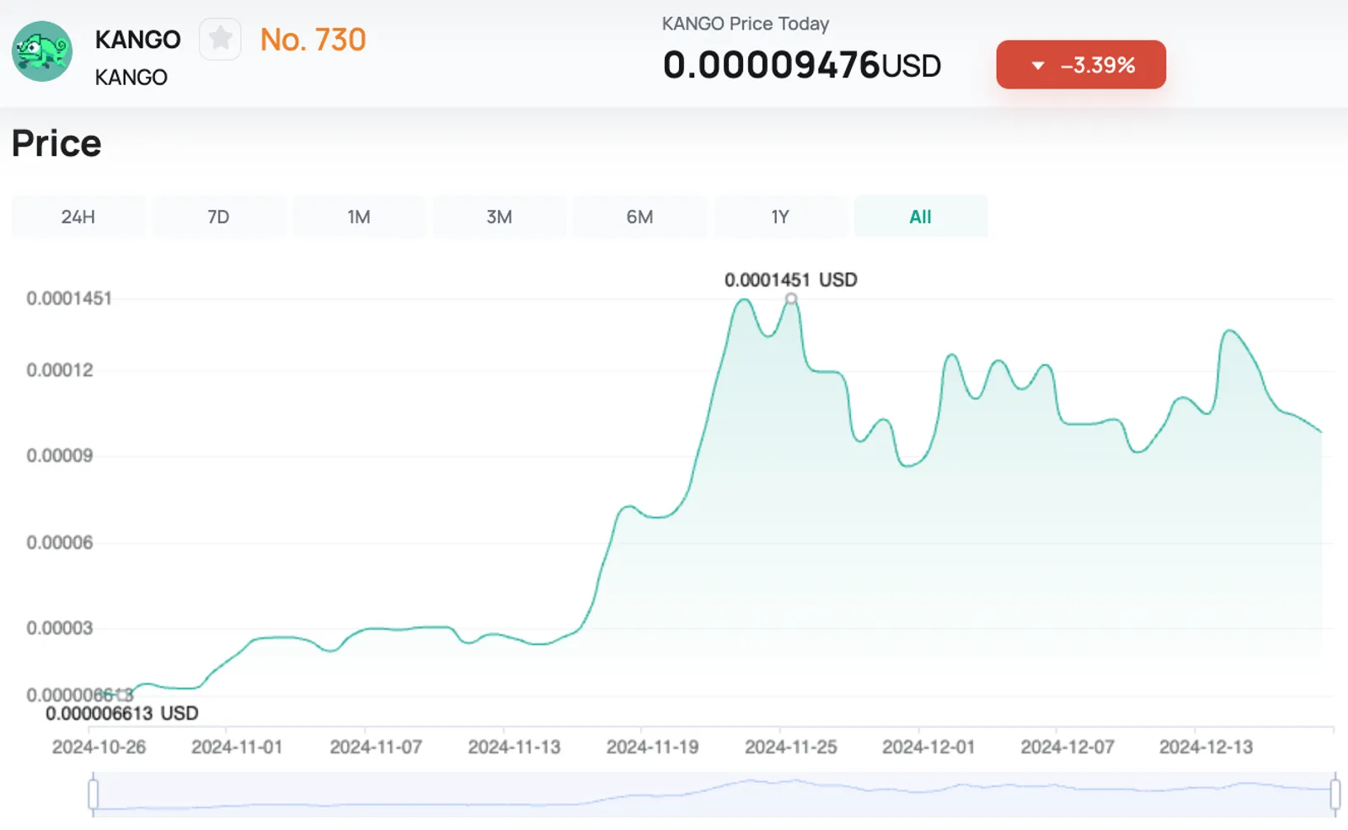Choose the 1Y price range
The width and height of the screenshot is (1348, 830).
coord(780,217)
